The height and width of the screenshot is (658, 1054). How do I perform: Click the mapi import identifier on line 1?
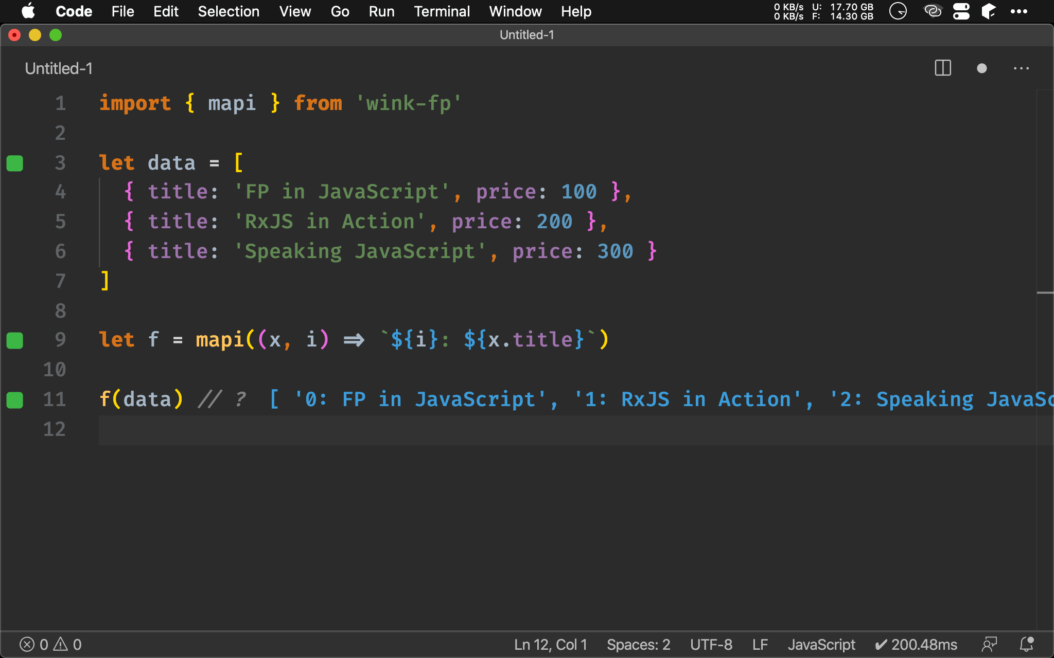coord(232,103)
